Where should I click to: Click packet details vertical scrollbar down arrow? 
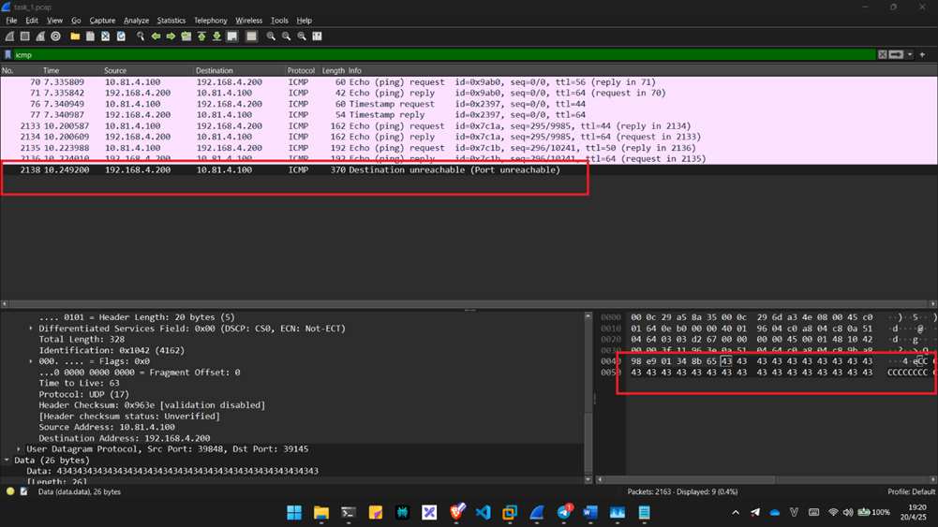pyautogui.click(x=588, y=479)
